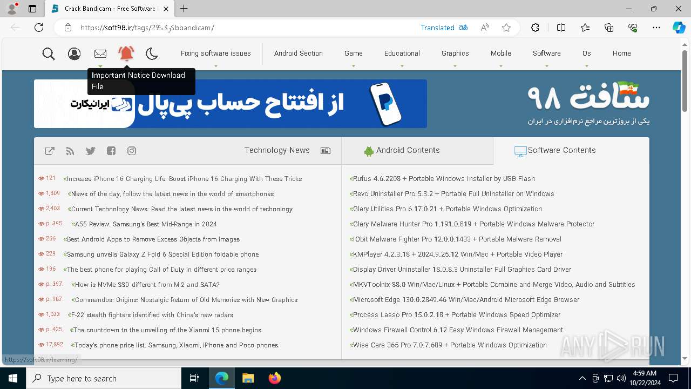
Task: Open the envelope contact icon
Action: pos(100,53)
